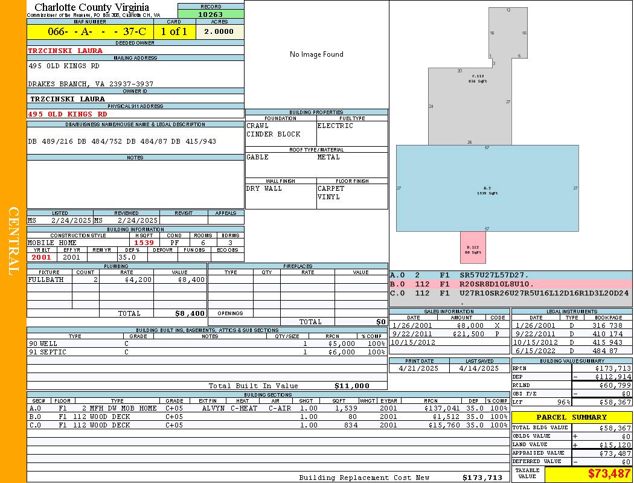The height and width of the screenshot is (483, 634).
Task: Click the yellow PARCEL SUMMARY header
Action: 571,417
